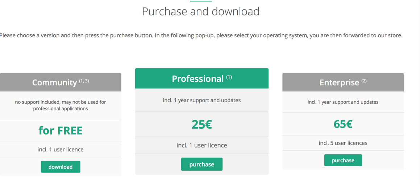This screenshot has width=420, height=184.
Task: Click Enterprise '1 year support and updates' text
Action: click(x=343, y=102)
